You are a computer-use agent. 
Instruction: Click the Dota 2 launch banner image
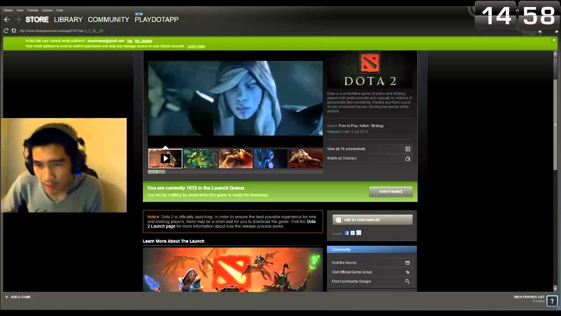[233, 269]
